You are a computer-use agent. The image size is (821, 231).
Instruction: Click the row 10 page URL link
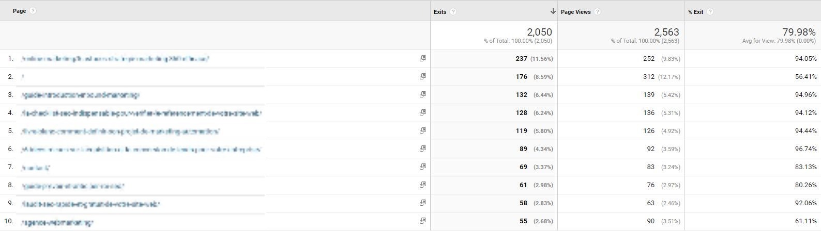pyautogui.click(x=57, y=222)
